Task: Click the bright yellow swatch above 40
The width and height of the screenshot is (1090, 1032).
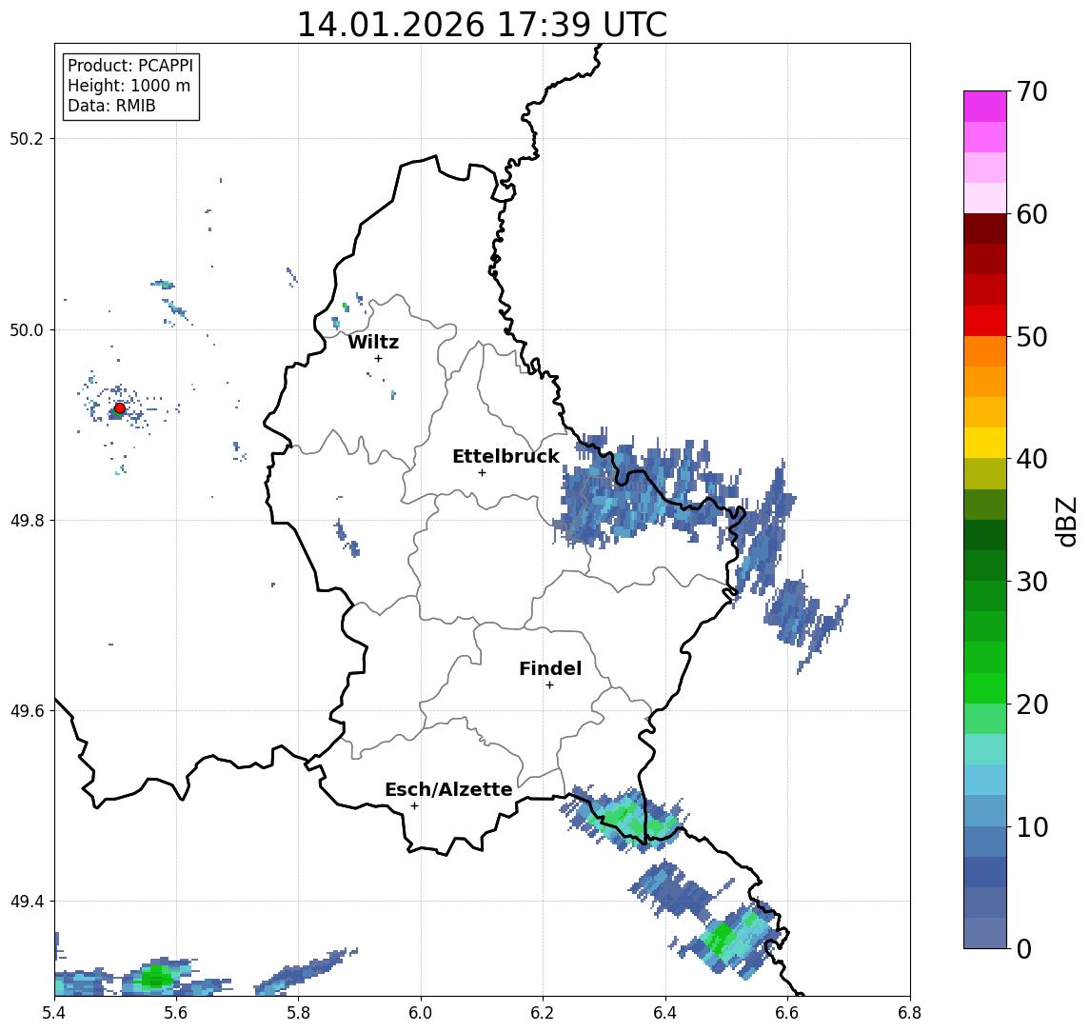Action: (x=985, y=443)
